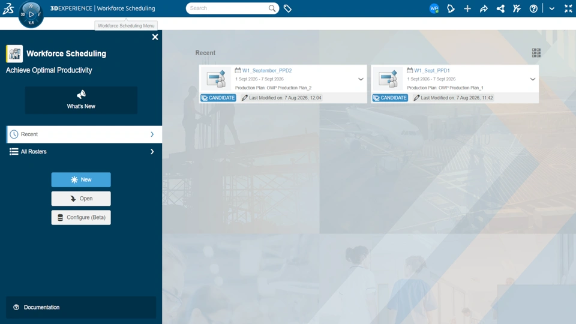Click pencil icon on W1_Sept_PPD1 card
This screenshot has height=324, width=576.
416,98
